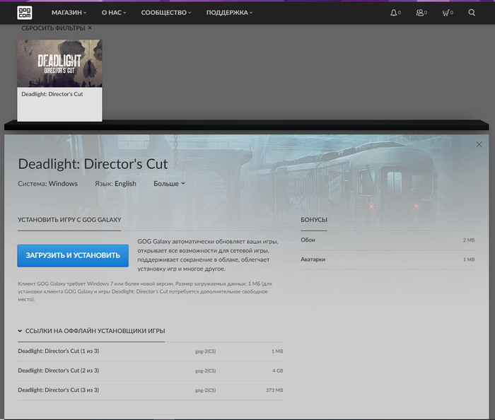Expand the СООБЩЕСТВО dropdown menu
495x420 pixels.
click(166, 13)
